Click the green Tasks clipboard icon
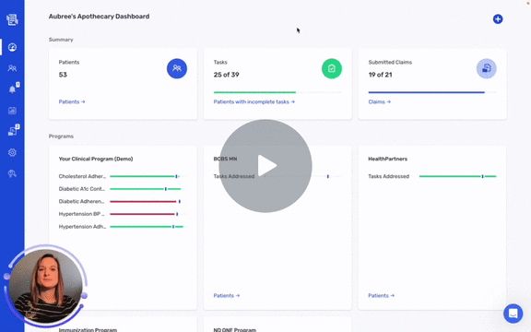This screenshot has height=332, width=531. (x=332, y=68)
